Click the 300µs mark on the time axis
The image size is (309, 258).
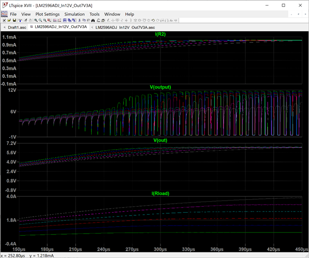click(160, 249)
